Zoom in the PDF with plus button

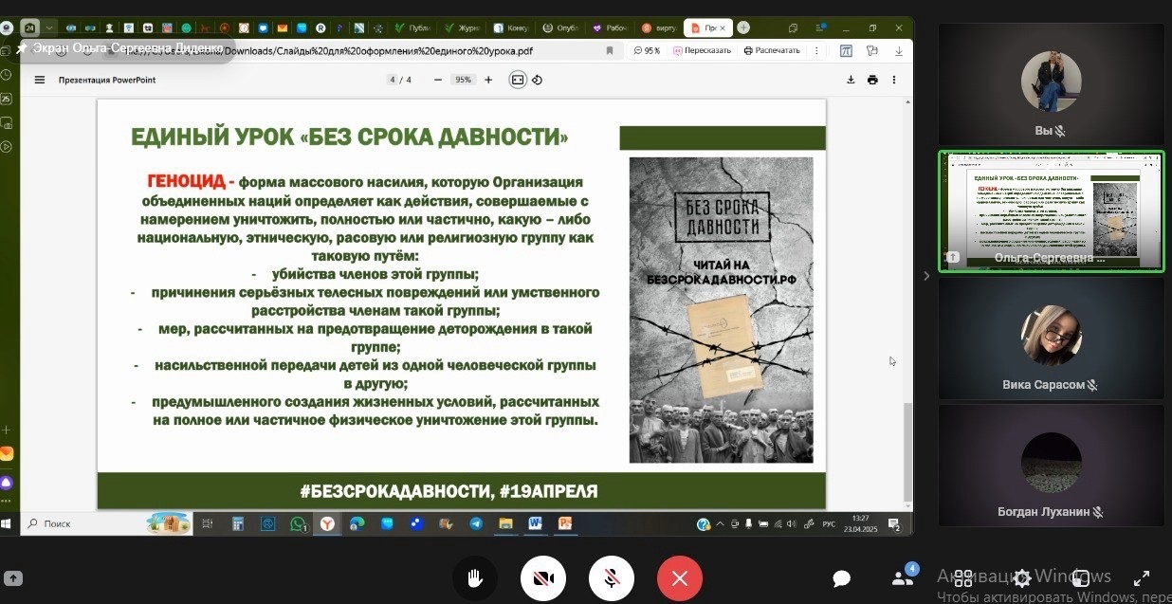(x=488, y=80)
